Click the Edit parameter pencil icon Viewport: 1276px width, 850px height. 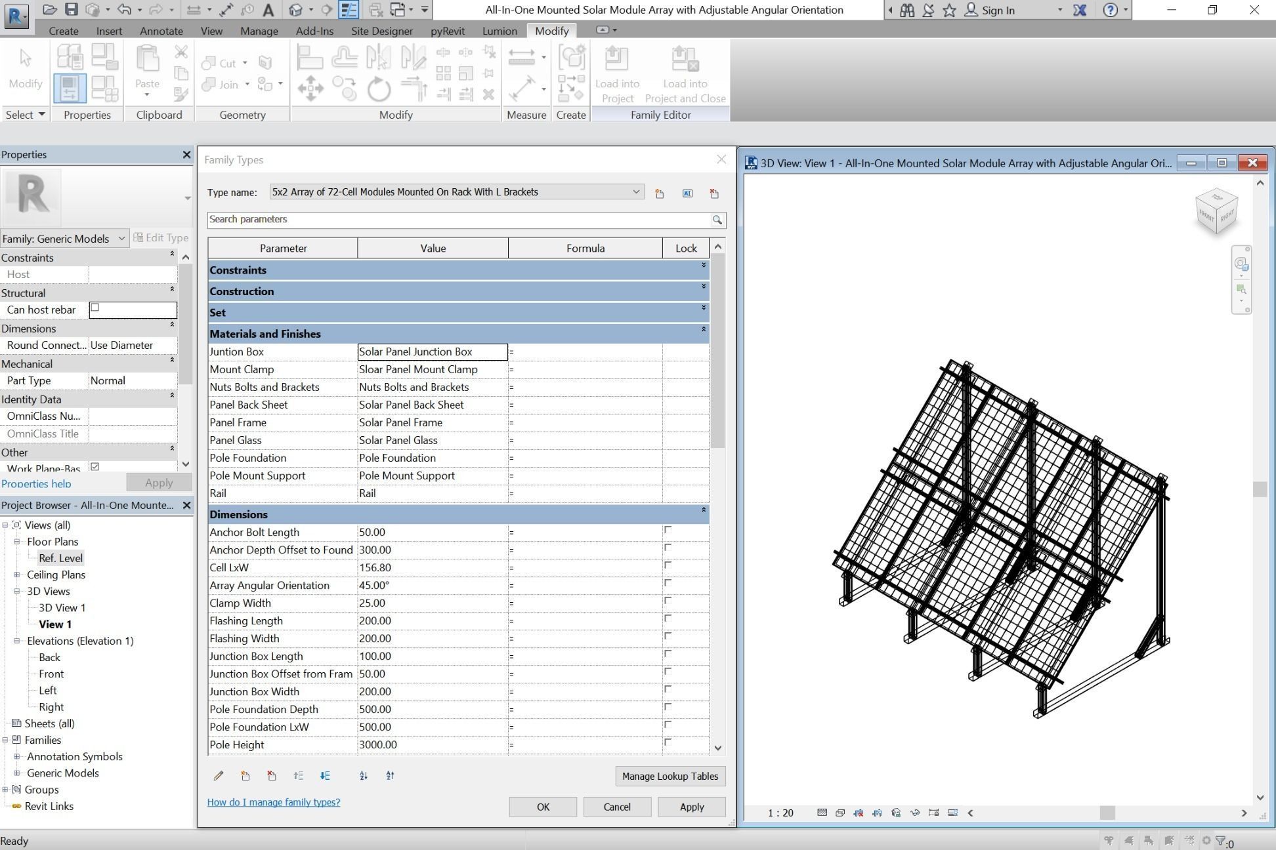[x=219, y=776]
